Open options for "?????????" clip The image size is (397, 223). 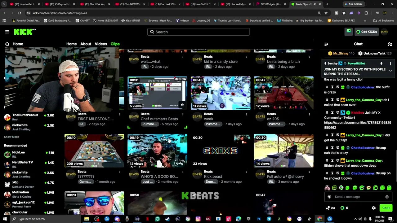120,172
